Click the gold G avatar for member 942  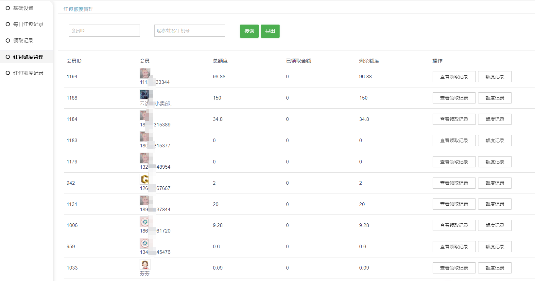145,179
